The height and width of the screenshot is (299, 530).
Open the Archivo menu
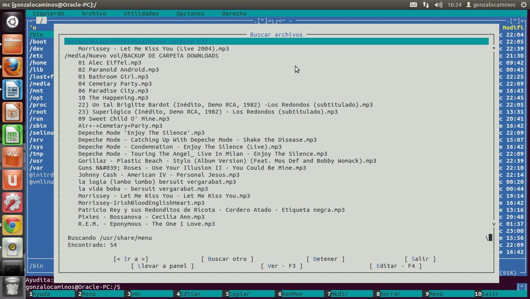(x=94, y=14)
